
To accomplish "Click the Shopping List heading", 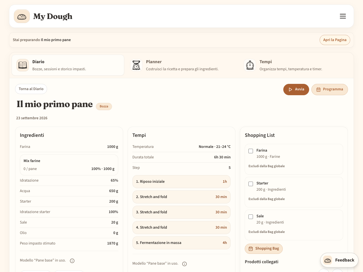I will [x=260, y=135].
